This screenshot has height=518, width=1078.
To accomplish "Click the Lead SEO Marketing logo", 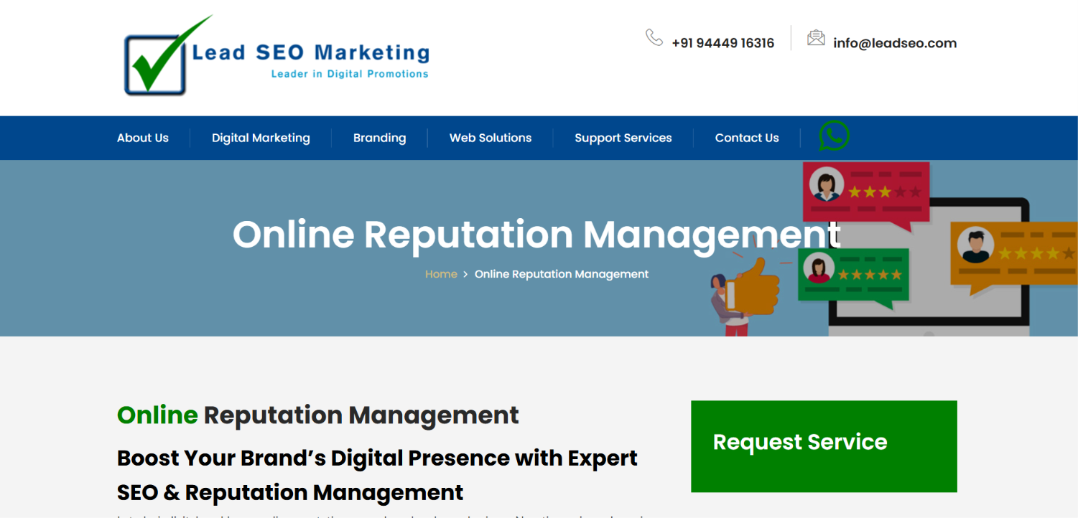I will pos(277,56).
